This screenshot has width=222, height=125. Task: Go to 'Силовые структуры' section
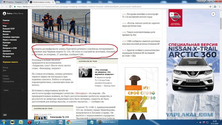11,37
